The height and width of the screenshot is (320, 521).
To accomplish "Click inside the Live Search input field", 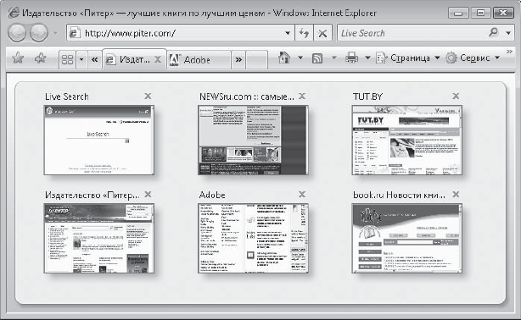I will tap(412, 33).
